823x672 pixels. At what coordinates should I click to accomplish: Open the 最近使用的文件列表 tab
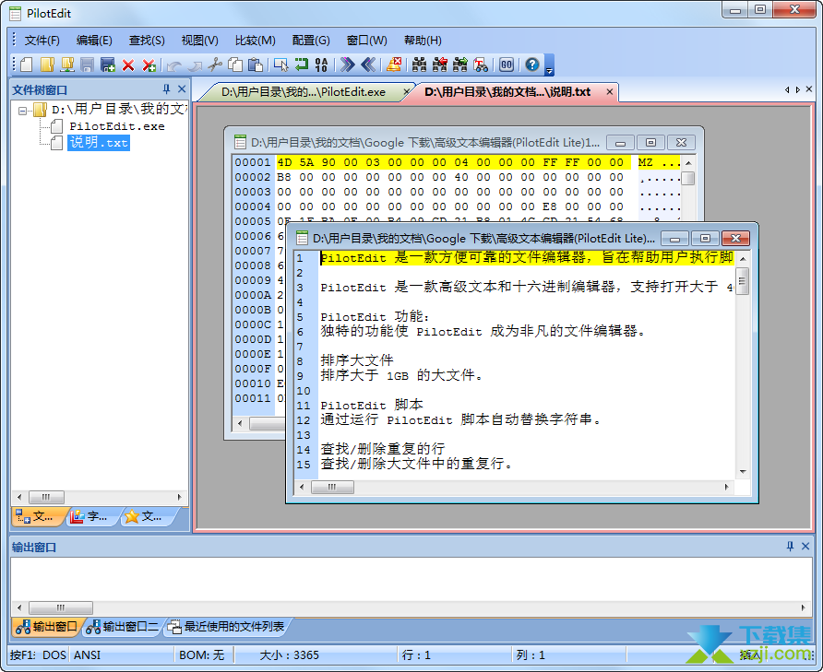click(x=227, y=626)
